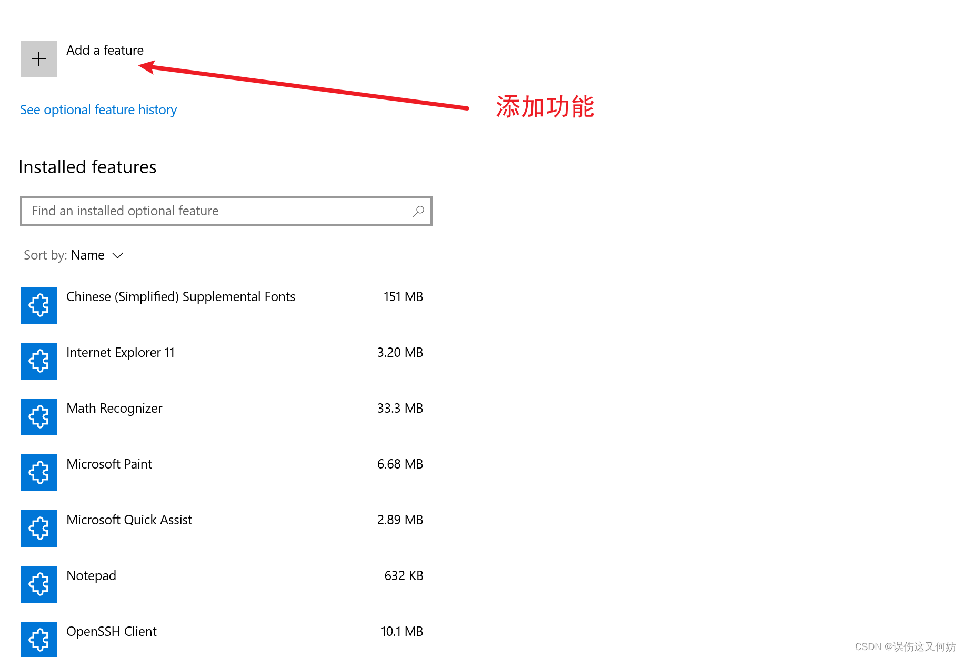
Task: Click the '10.1 MB' size value
Action: [402, 632]
